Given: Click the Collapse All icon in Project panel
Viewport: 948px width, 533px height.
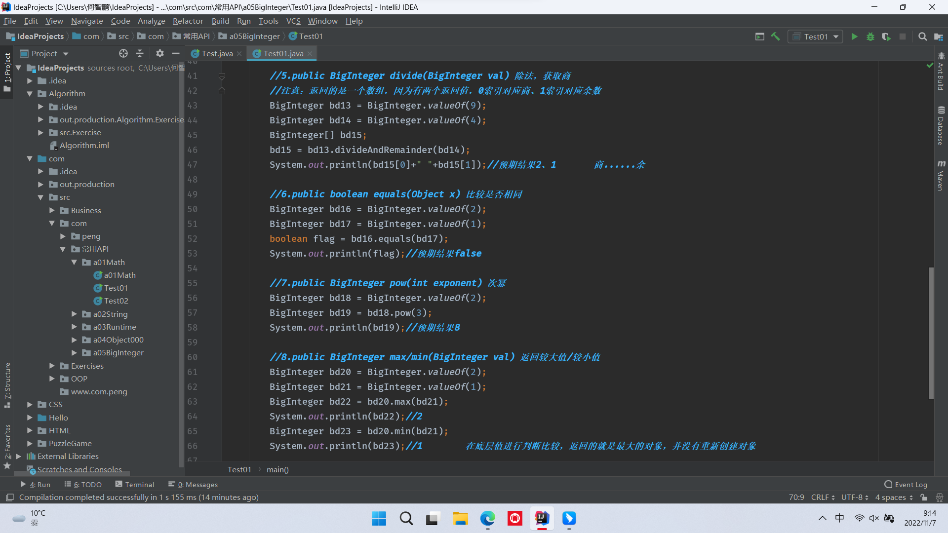Looking at the screenshot, I should point(140,53).
